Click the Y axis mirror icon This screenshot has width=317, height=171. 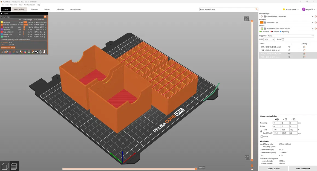click(286, 120)
